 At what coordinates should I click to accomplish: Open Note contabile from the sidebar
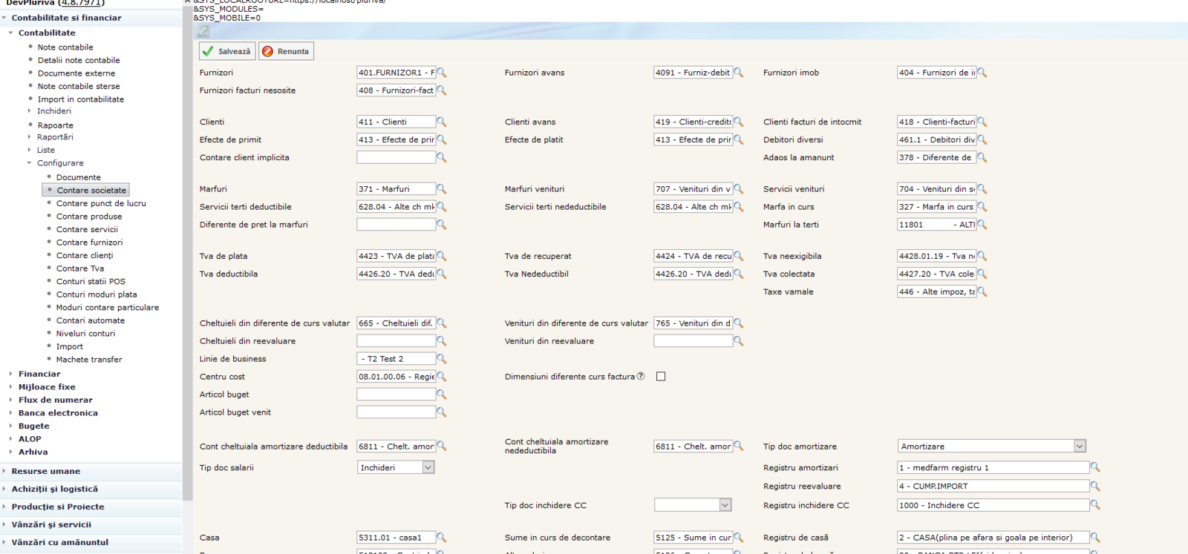tap(65, 47)
